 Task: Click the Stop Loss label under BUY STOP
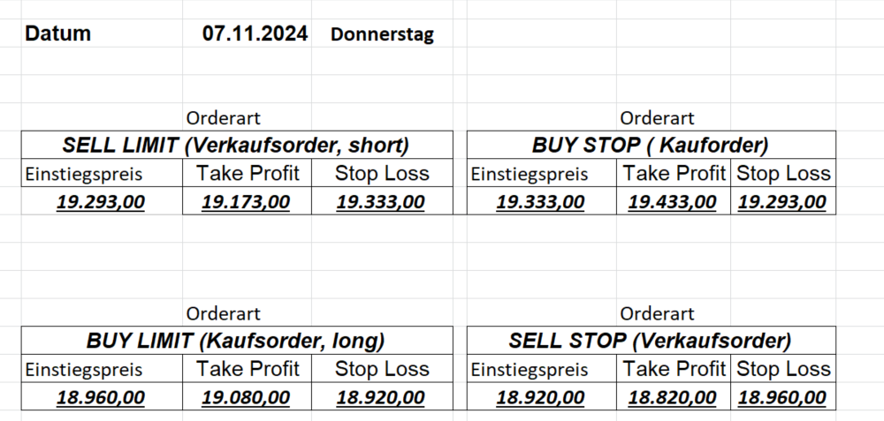click(x=783, y=174)
